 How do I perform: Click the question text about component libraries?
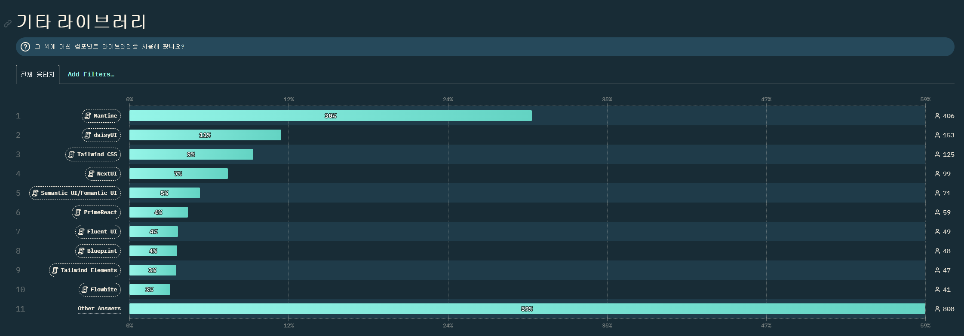110,46
